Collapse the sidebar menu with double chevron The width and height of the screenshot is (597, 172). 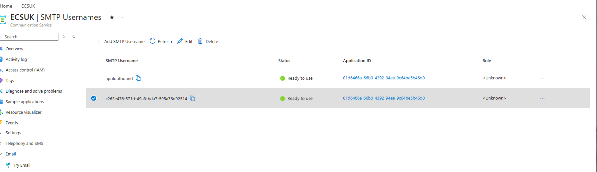coord(74,37)
